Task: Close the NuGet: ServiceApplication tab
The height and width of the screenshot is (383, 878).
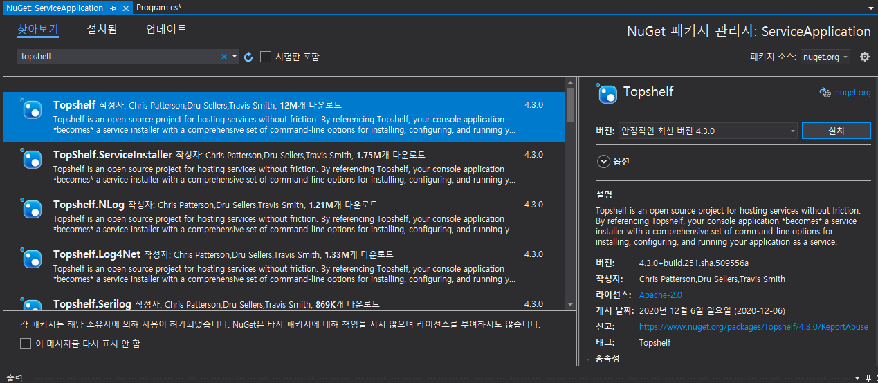Action: point(125,8)
